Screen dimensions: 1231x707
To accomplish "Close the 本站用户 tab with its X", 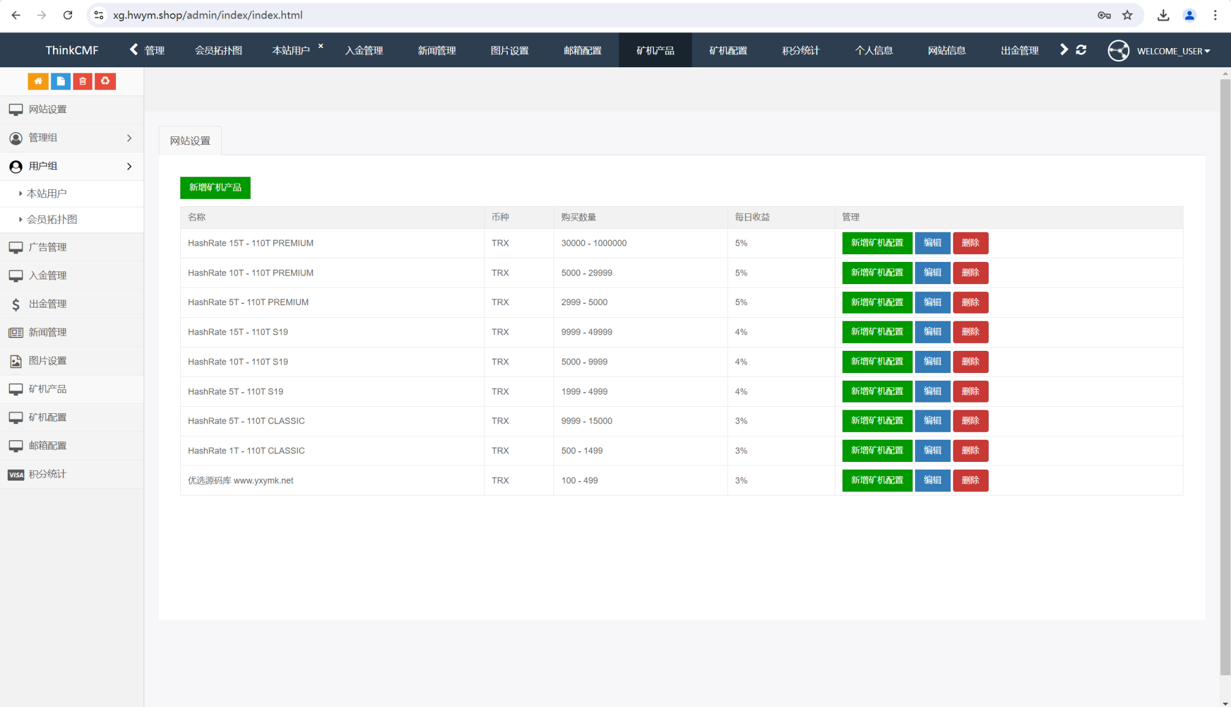I will click(x=321, y=46).
